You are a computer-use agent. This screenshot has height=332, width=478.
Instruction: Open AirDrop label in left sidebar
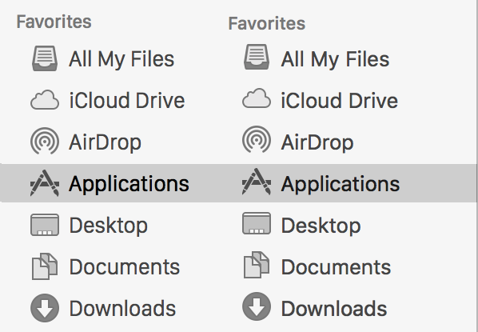tap(105, 142)
